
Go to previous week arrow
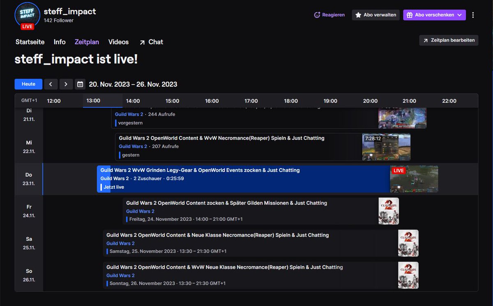tap(51, 84)
